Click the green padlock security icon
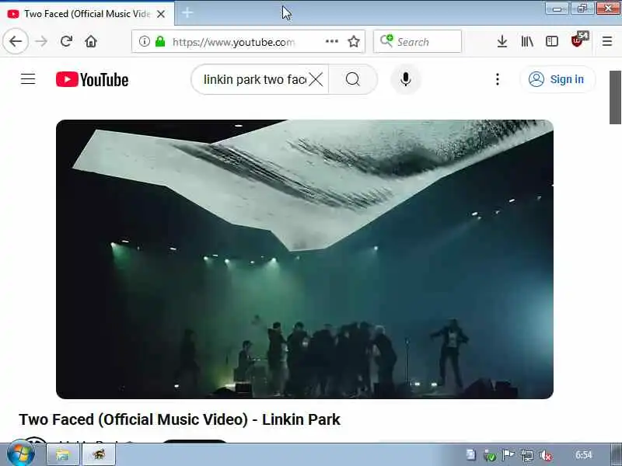This screenshot has height=466, width=622. click(x=160, y=41)
